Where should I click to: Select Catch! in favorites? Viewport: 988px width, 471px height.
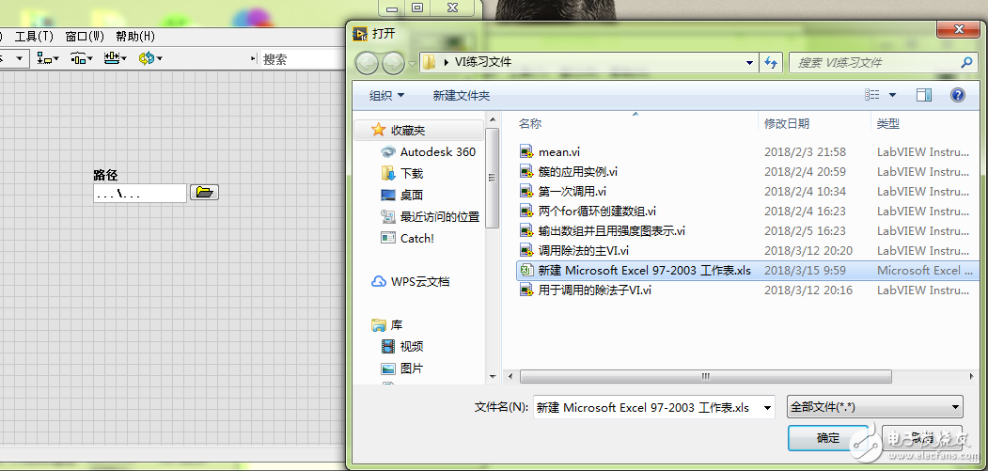click(x=417, y=239)
